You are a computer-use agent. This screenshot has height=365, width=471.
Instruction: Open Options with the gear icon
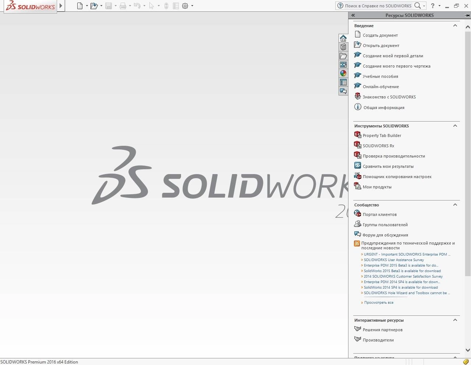point(185,6)
